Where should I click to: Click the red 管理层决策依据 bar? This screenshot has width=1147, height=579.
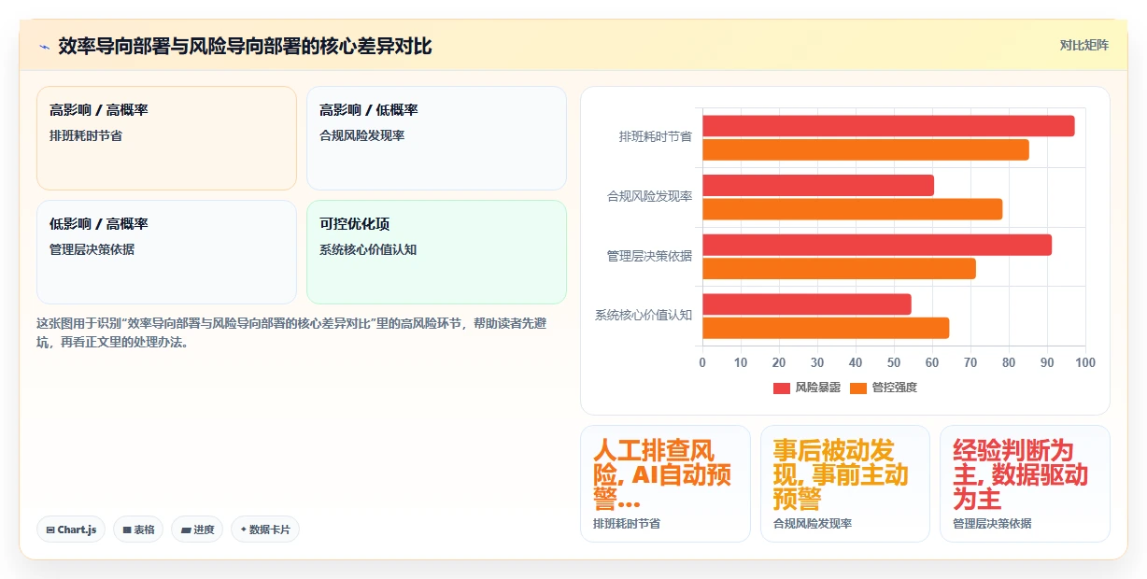click(x=877, y=245)
